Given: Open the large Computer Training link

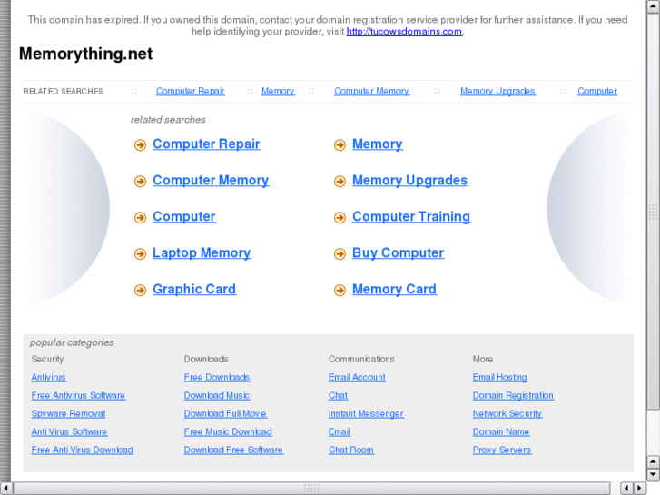Looking at the screenshot, I should [x=411, y=216].
